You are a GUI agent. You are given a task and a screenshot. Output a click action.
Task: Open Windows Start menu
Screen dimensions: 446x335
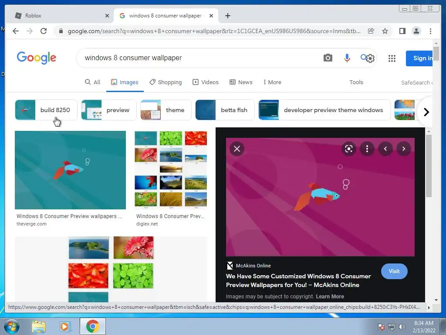click(11, 326)
